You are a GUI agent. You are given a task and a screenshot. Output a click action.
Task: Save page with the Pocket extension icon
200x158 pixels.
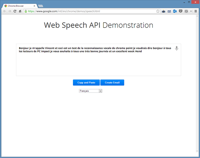tap(180, 11)
